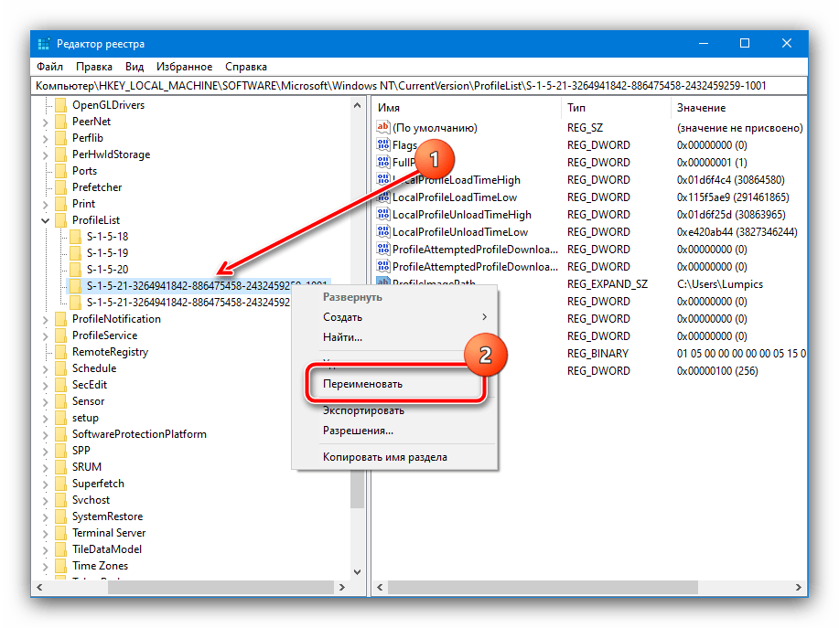Click the RemoteRegistry folder icon

pyautogui.click(x=61, y=352)
